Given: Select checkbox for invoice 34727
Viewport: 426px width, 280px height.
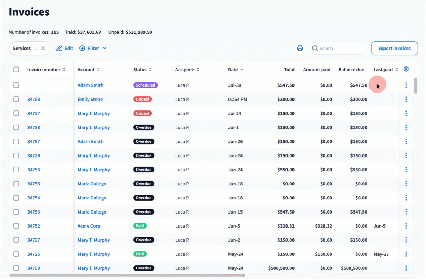Looking at the screenshot, I should pyautogui.click(x=16, y=113).
